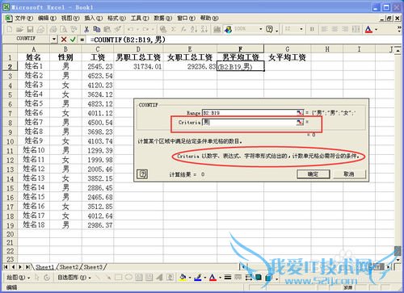Click the Paste clipboard icon
Image resolution: width=404 pixels, height=293 pixels.
pos(107,29)
